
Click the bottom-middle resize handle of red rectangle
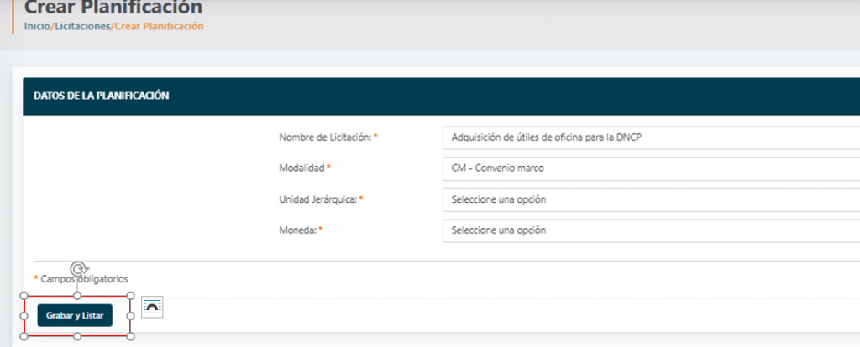click(77, 336)
